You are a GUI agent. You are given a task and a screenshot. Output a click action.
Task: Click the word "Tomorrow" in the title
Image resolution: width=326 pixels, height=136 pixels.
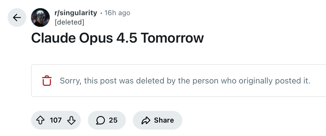(172, 38)
